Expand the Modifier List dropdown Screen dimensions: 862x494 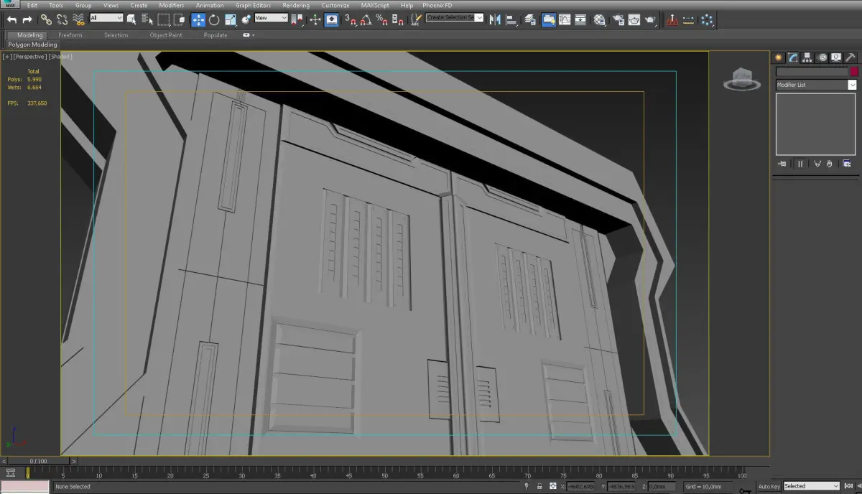point(816,85)
